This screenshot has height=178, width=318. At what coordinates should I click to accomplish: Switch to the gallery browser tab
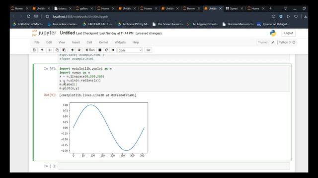point(84,8)
